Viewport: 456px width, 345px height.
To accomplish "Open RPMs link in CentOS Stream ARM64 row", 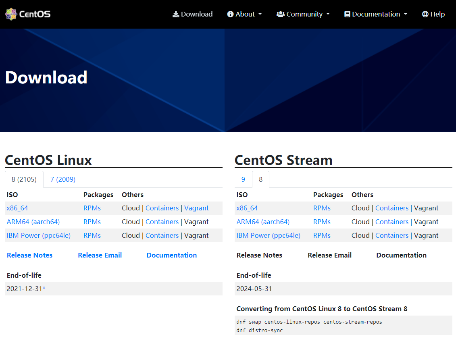I will click(322, 222).
